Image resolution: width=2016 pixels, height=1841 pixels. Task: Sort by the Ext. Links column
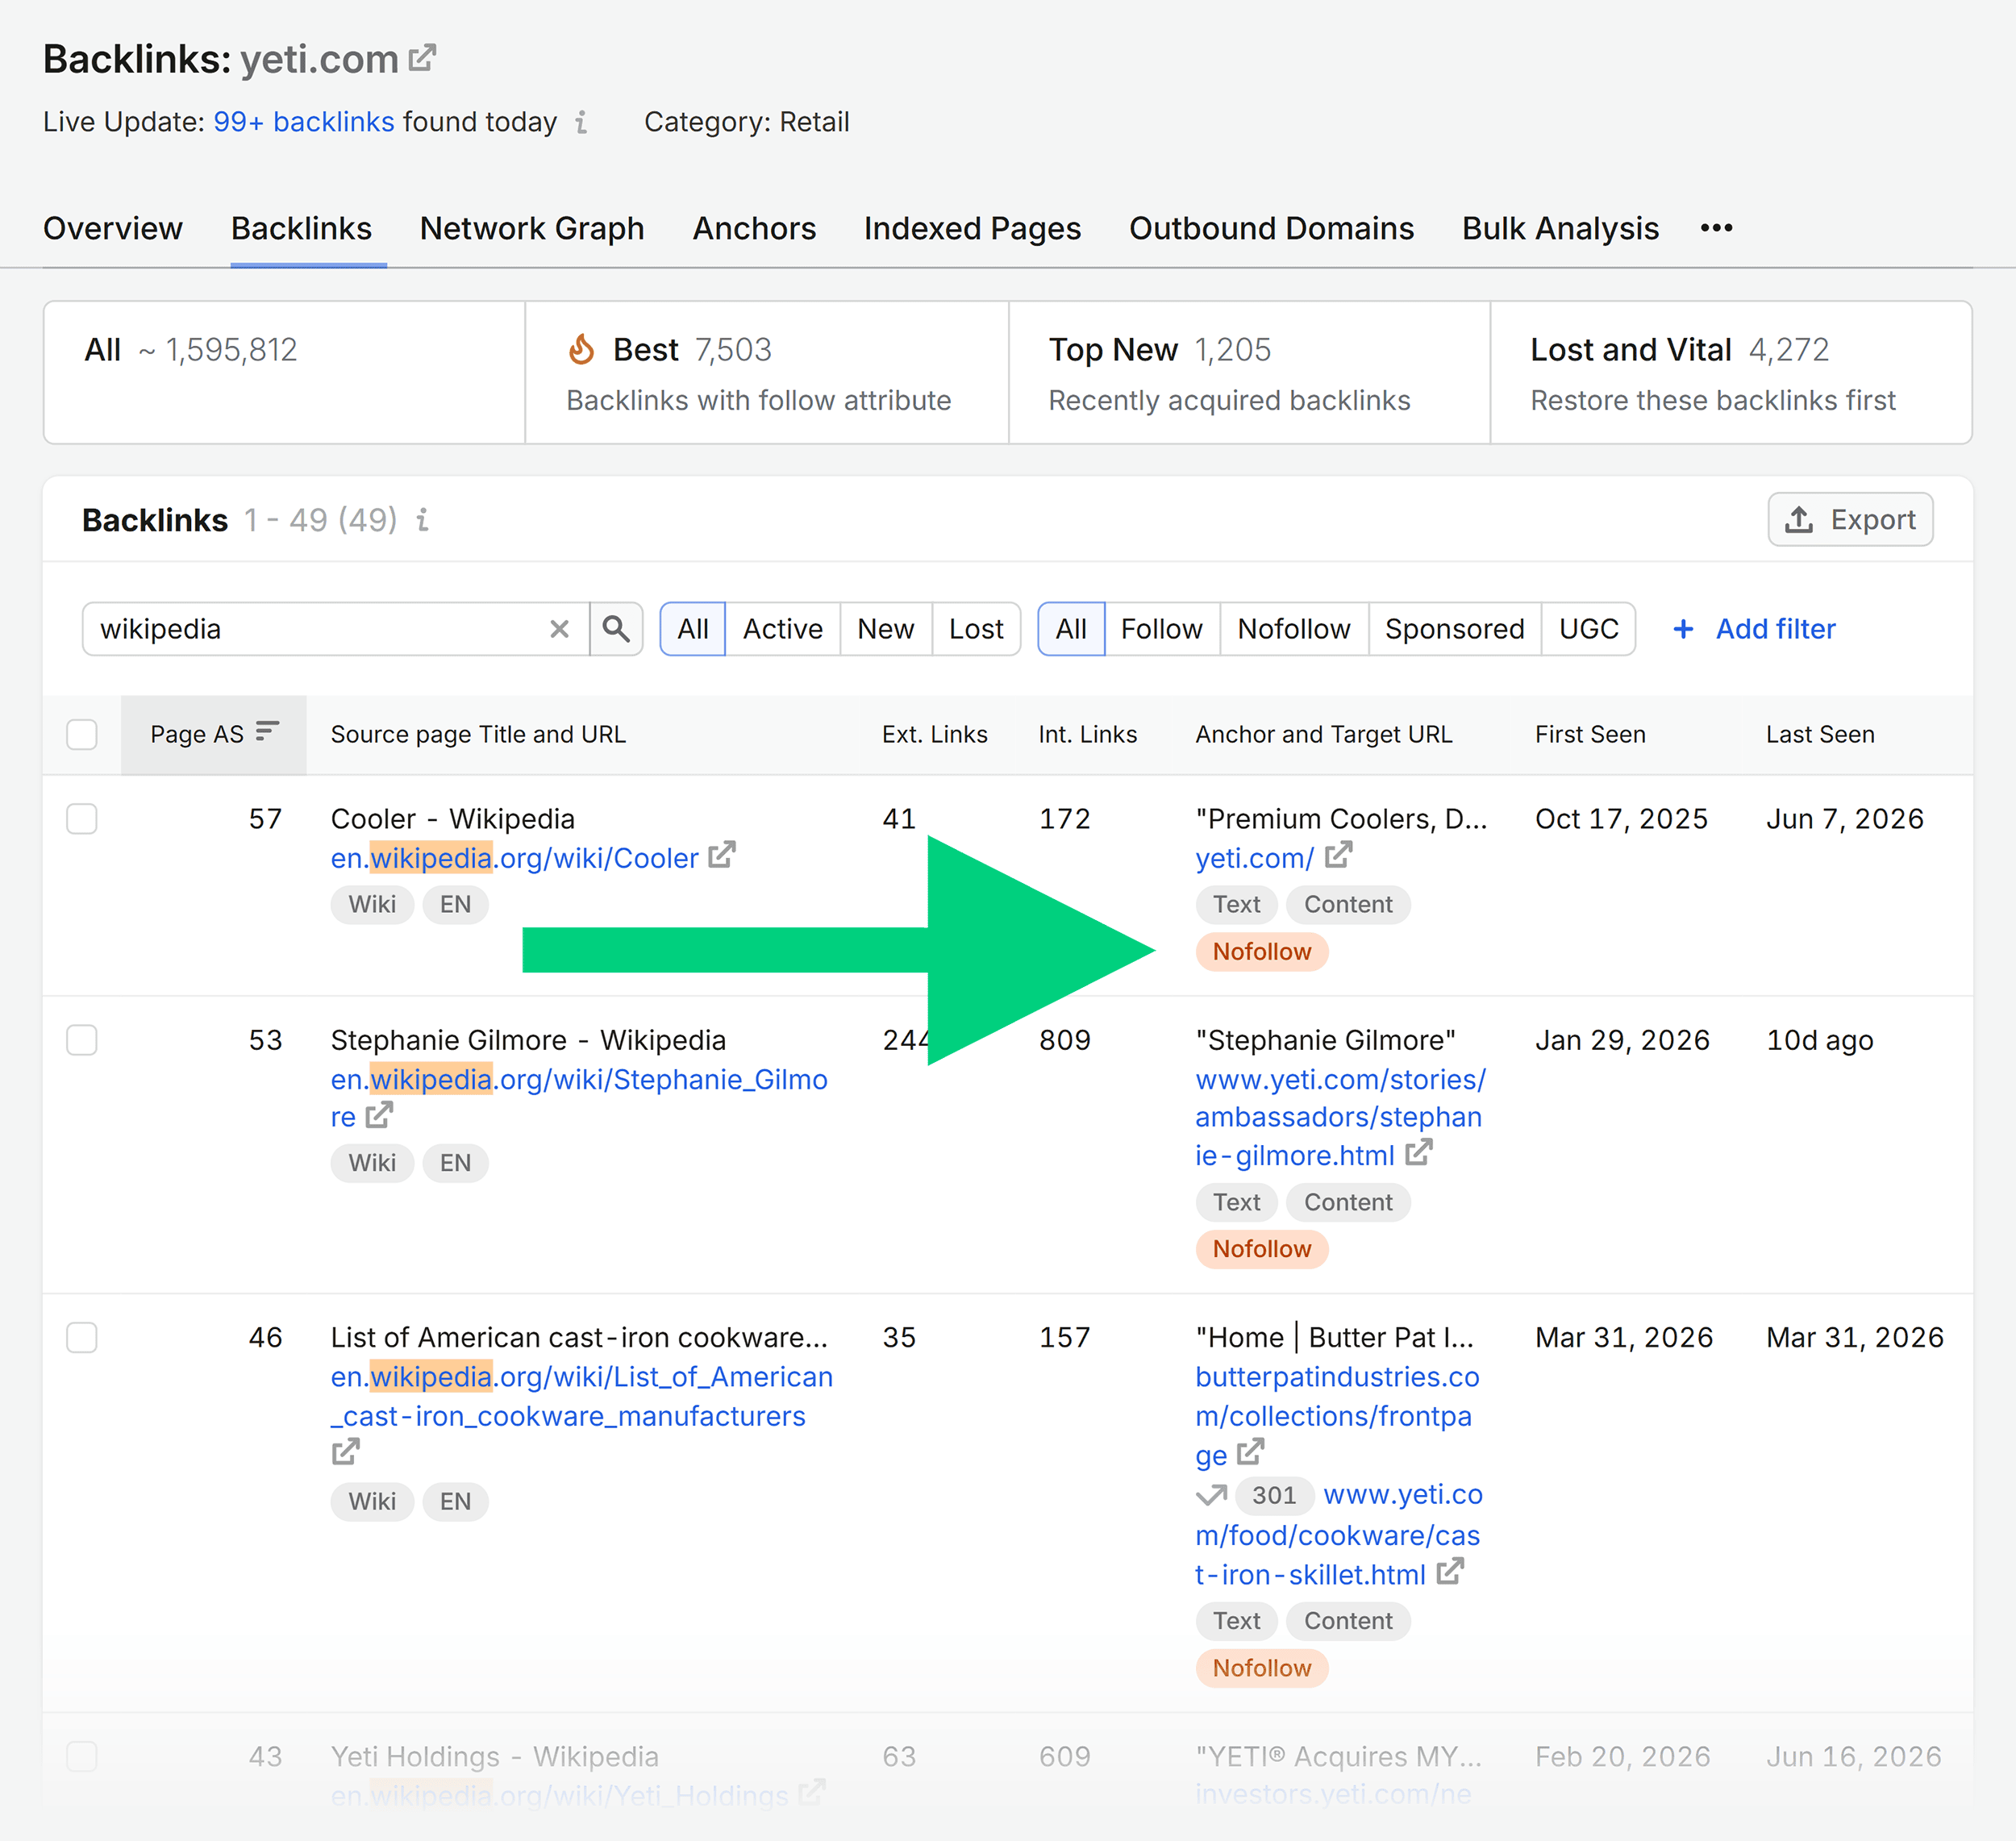(934, 734)
